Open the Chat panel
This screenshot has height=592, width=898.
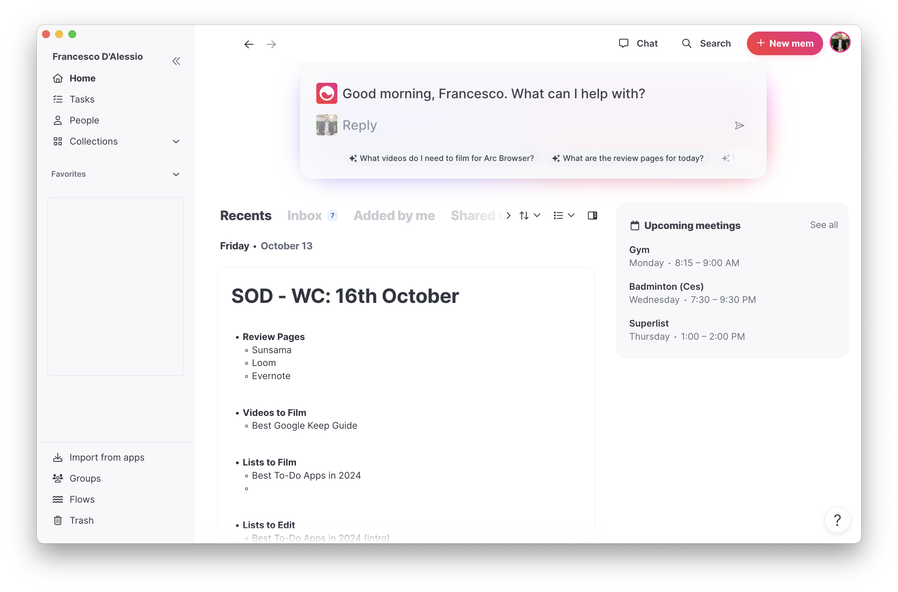click(x=638, y=43)
